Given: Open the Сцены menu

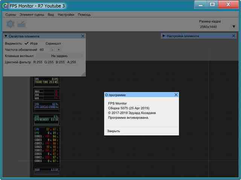Looking at the screenshot, I should coord(11,15).
